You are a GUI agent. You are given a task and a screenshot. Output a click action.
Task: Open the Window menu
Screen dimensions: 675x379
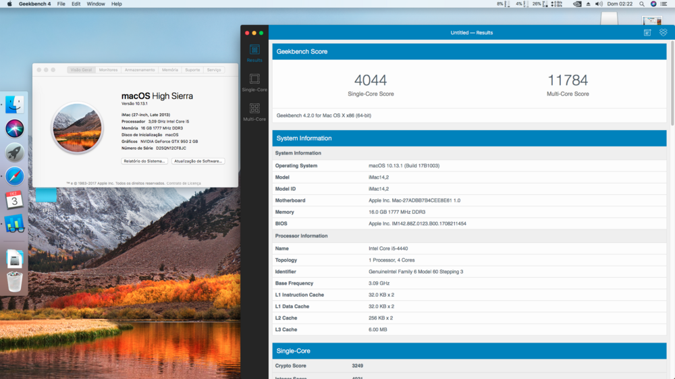96,4
